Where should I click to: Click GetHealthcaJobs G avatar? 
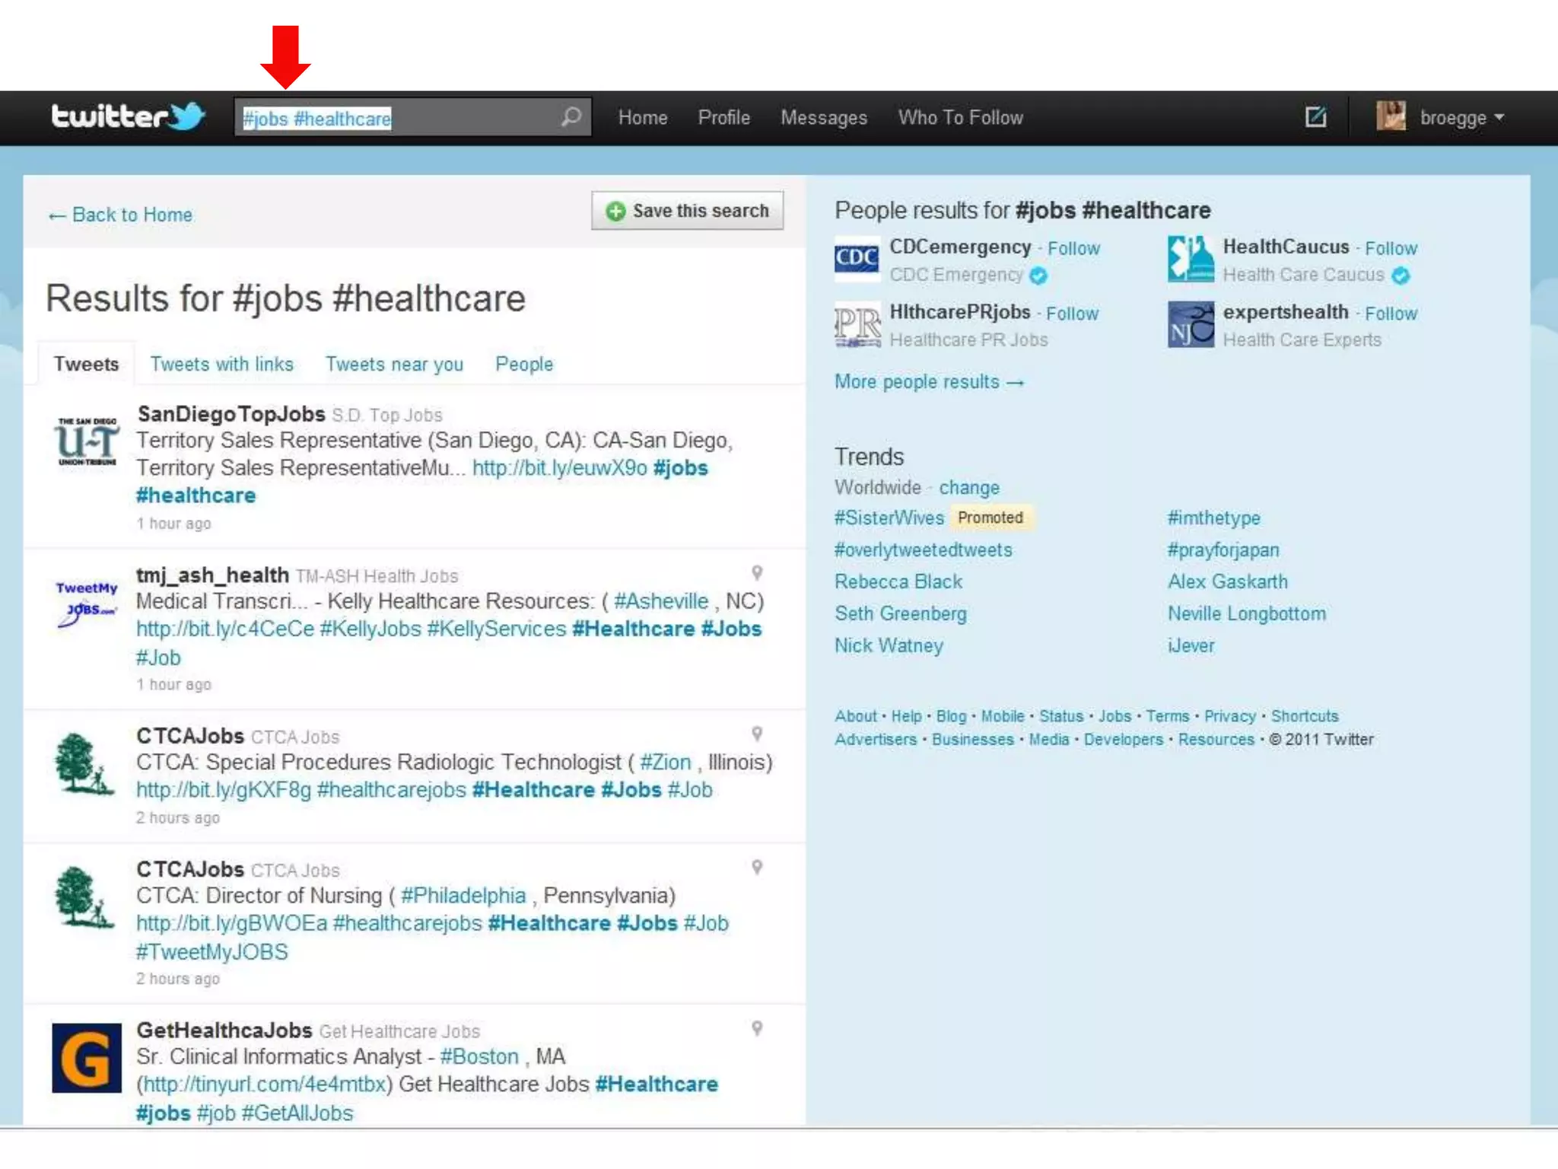point(87,1058)
